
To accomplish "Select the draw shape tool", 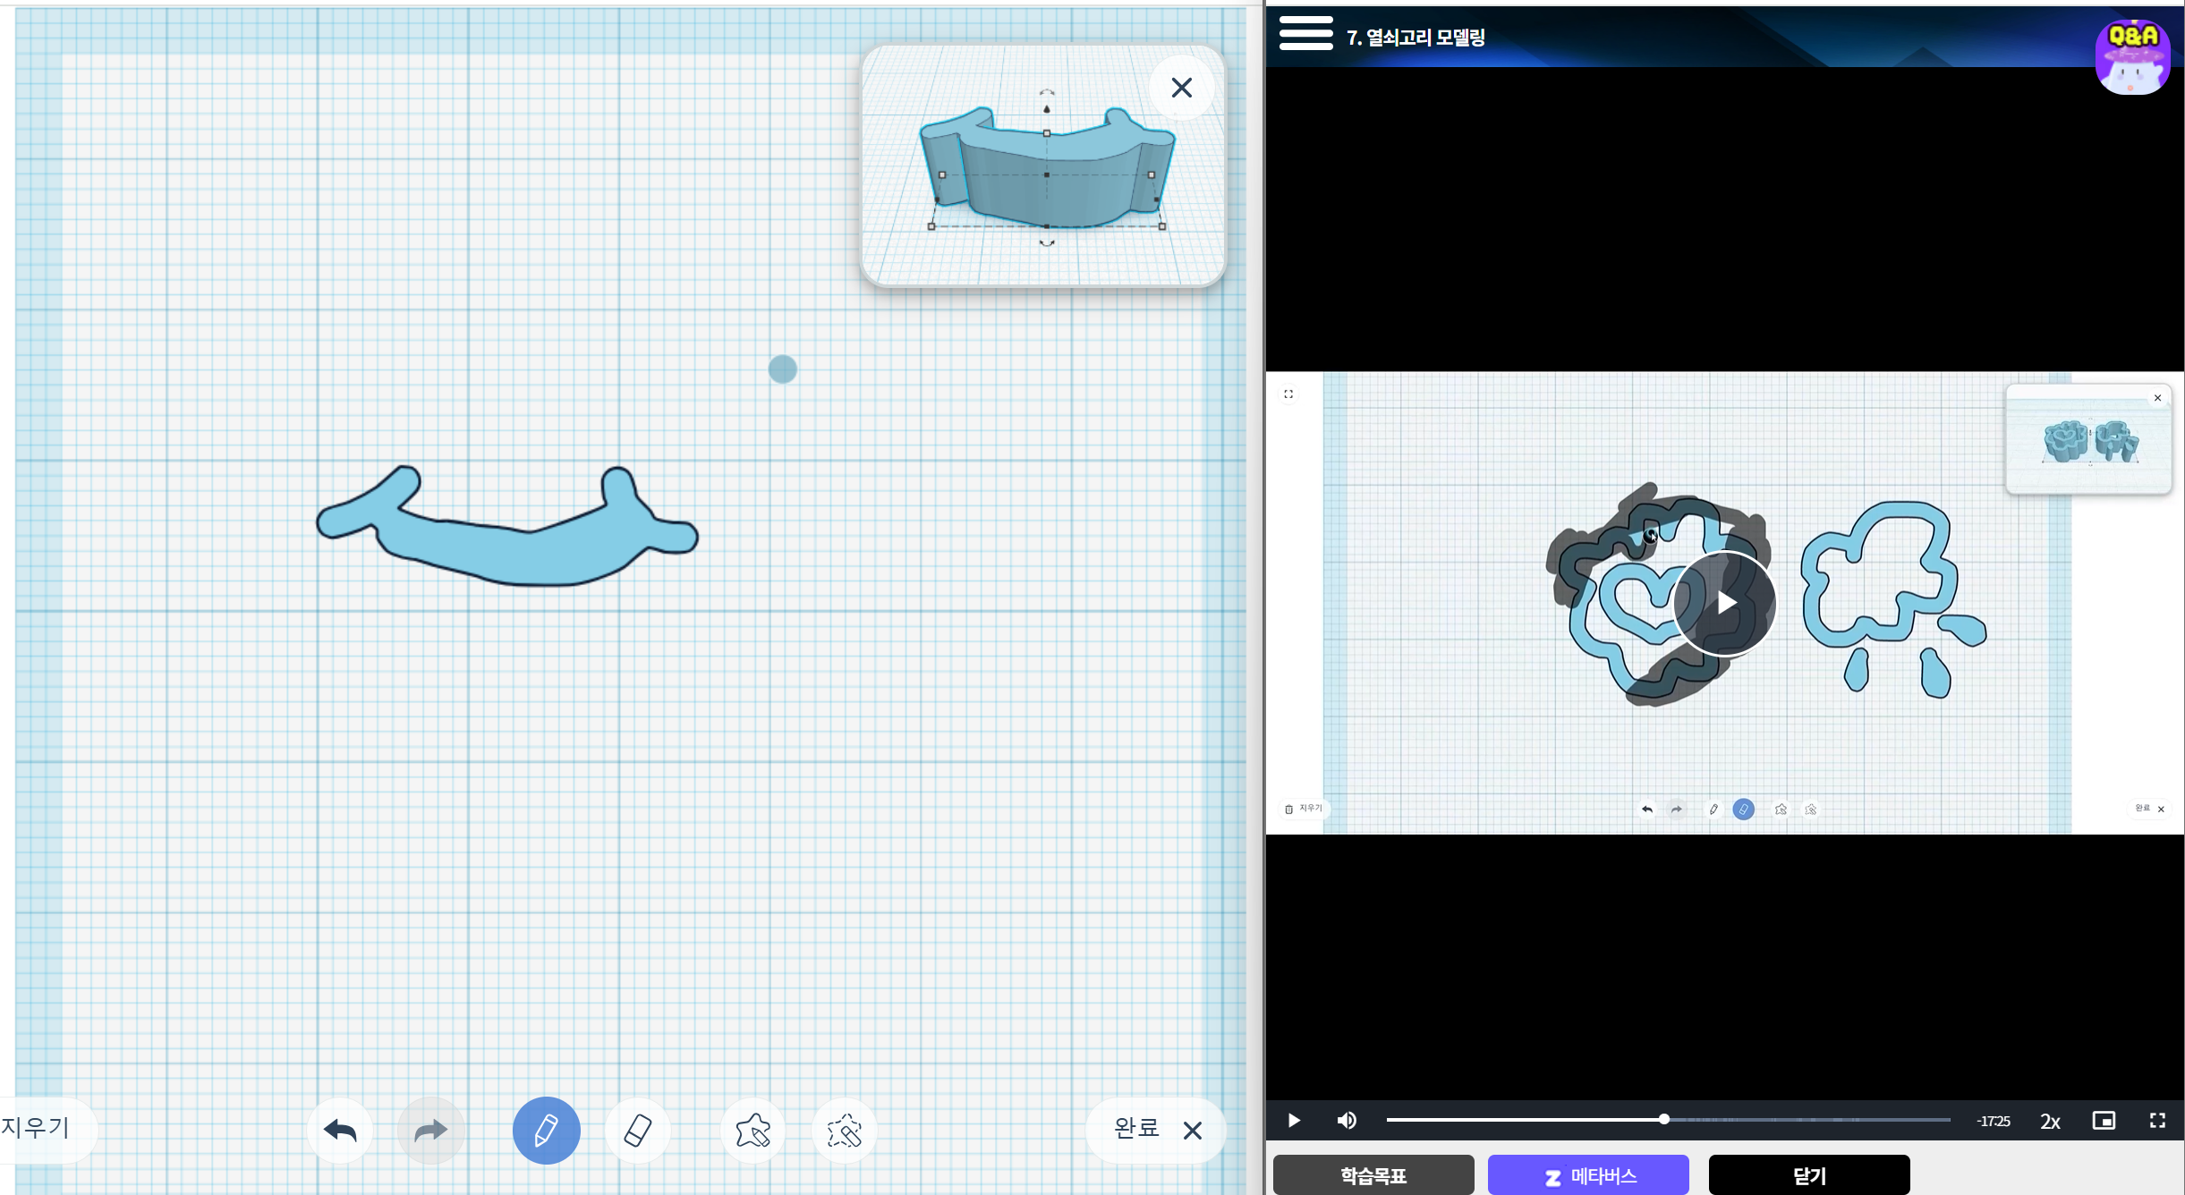I will point(752,1130).
